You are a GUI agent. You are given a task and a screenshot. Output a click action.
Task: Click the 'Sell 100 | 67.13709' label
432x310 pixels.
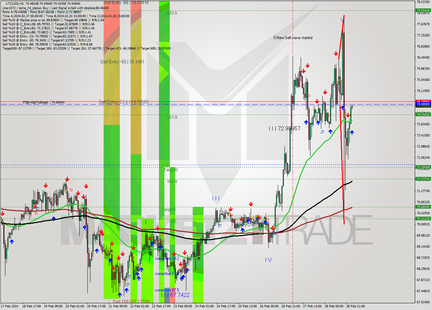tap(131, 301)
